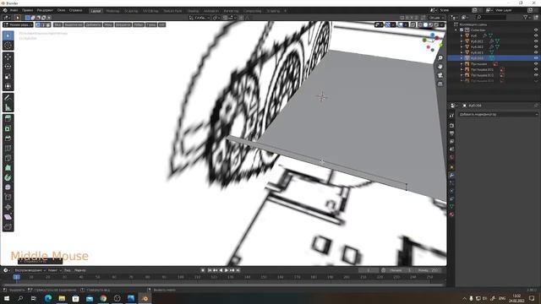Open Microsoft Edge from the taskbar
Image resolution: width=541 pixels, height=304 pixels.
(x=48, y=298)
